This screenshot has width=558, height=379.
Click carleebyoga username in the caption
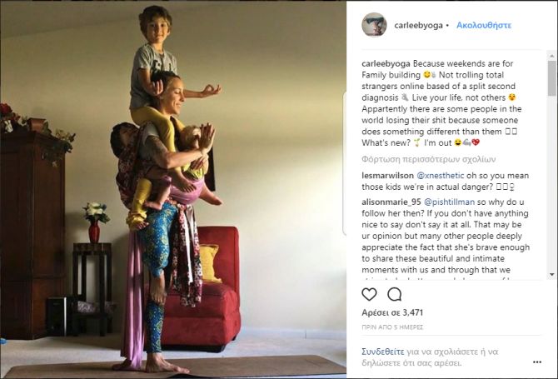click(x=386, y=63)
